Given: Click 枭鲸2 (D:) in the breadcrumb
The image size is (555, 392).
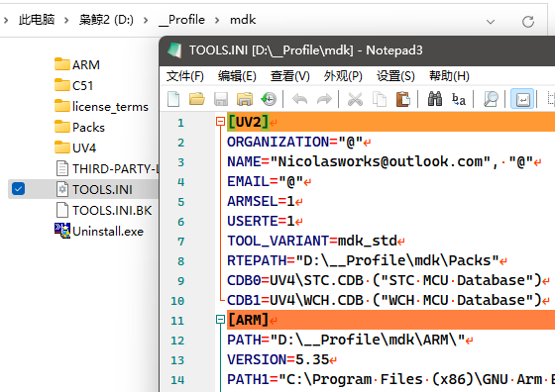Looking at the screenshot, I should (x=106, y=20).
